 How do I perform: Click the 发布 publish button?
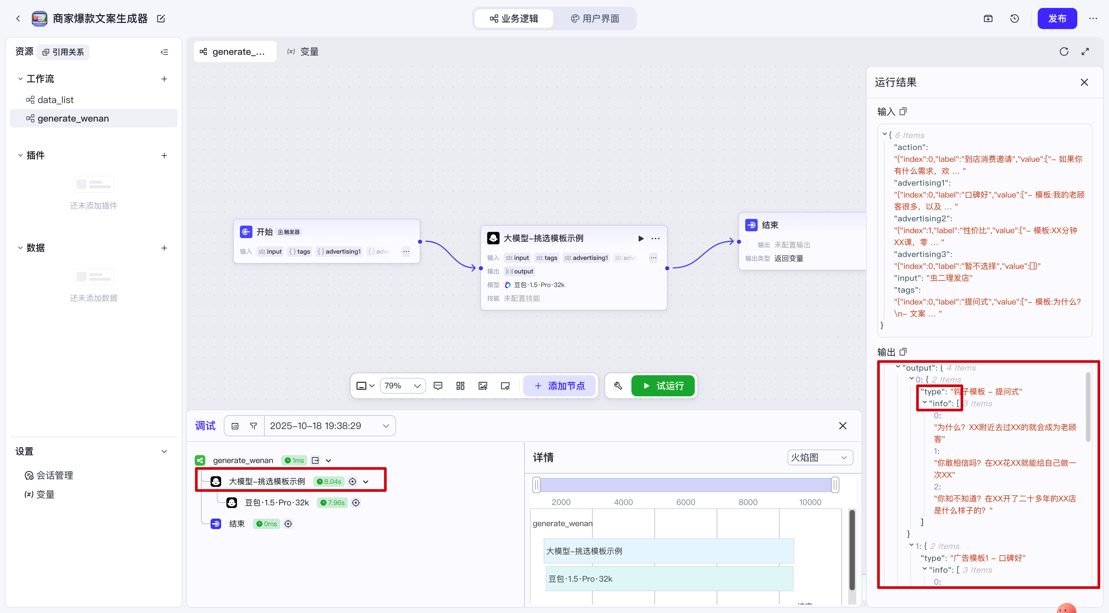click(x=1057, y=18)
